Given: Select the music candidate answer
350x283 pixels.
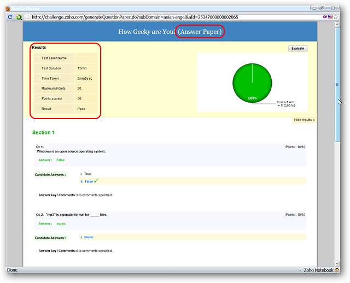Looking at the screenshot, I should coord(89,237).
